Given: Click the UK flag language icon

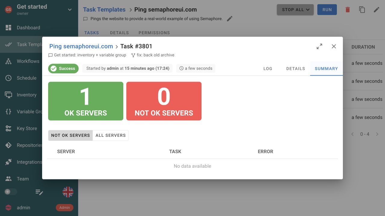Looking at the screenshot, I should click(x=68, y=192).
